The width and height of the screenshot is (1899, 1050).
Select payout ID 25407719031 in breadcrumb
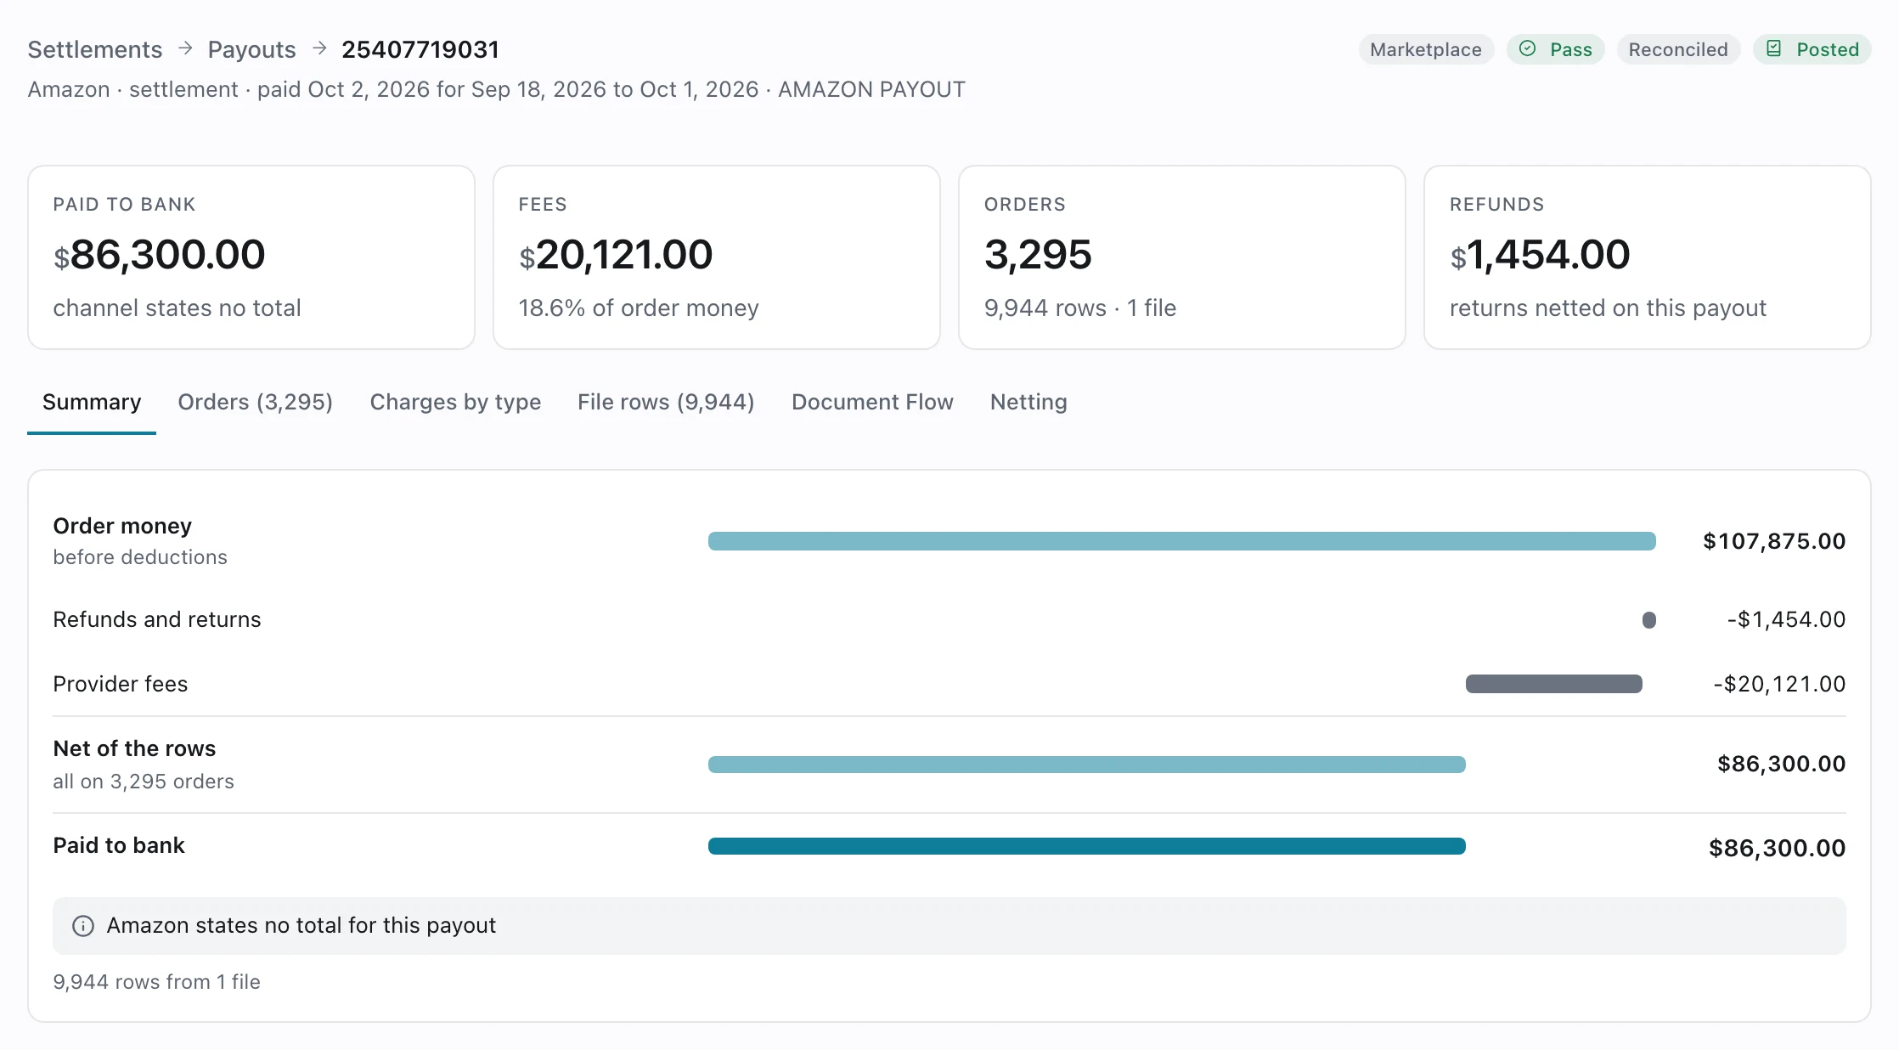(x=420, y=49)
